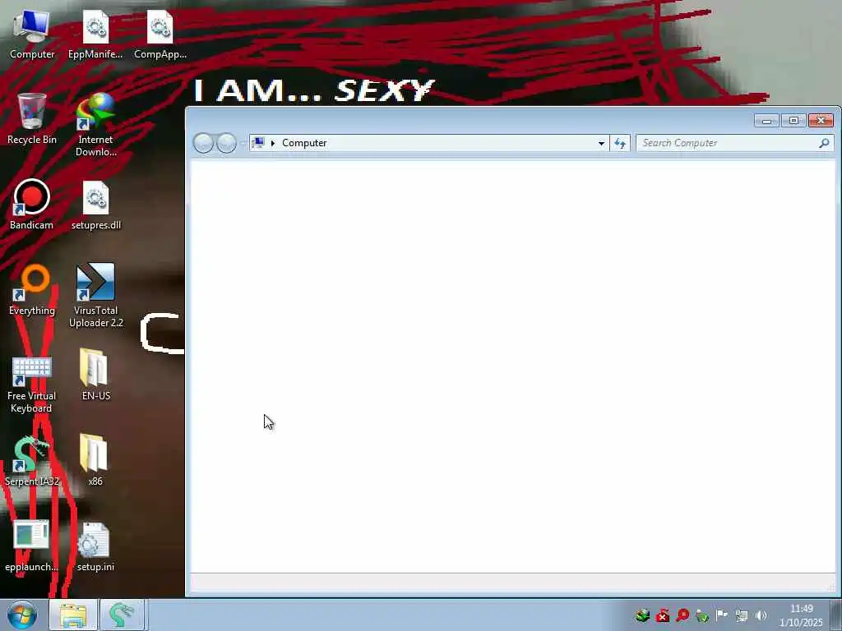The image size is (842, 631).
Task: Launch the Everything search shortcut
Action: pyautogui.click(x=32, y=290)
